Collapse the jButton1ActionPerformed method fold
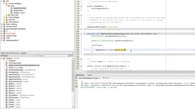Image resolution: width=195 pixels, height=109 pixels. click(x=81, y=34)
